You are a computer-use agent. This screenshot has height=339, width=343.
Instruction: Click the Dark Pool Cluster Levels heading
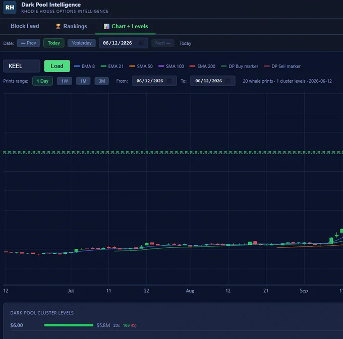point(42,313)
